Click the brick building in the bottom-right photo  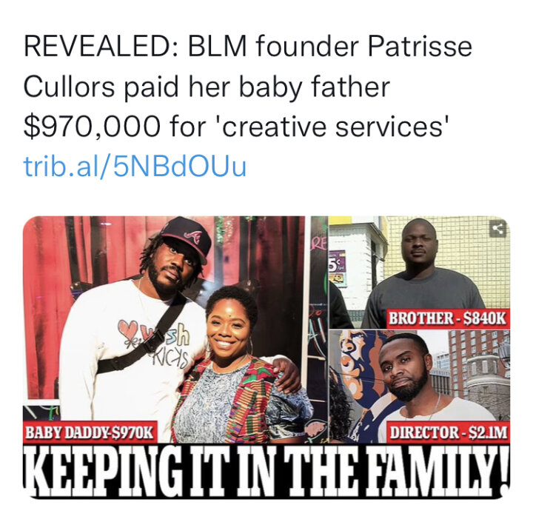tap(479, 367)
